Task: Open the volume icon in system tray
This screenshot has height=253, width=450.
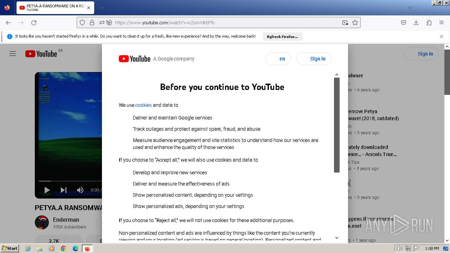Action: (399, 248)
